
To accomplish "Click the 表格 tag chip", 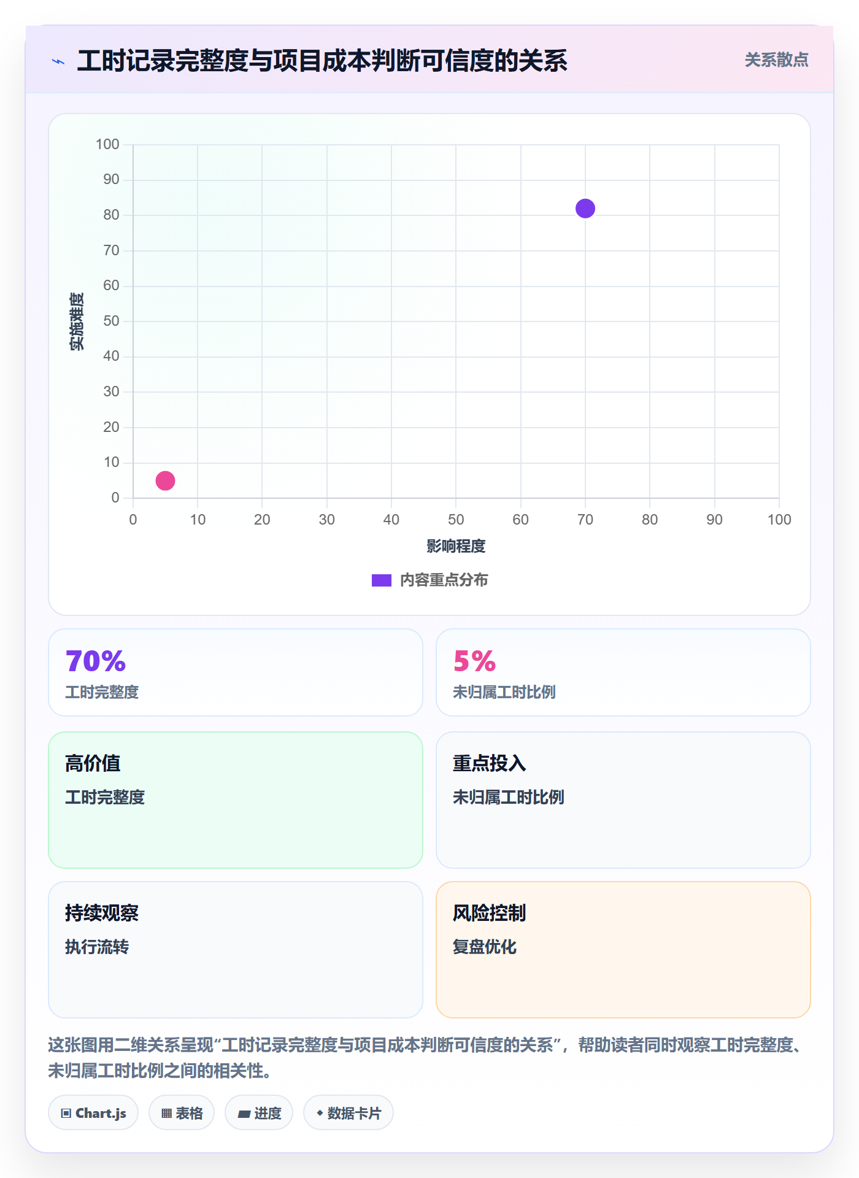I will click(x=182, y=1112).
